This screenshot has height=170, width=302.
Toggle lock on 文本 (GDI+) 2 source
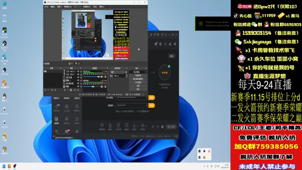(x=81, y=71)
